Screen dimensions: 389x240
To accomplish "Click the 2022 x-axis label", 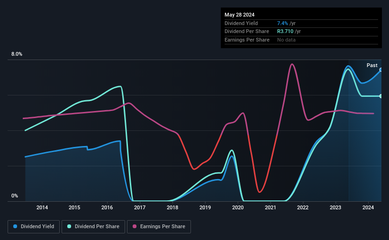I will pyautogui.click(x=303, y=207).
